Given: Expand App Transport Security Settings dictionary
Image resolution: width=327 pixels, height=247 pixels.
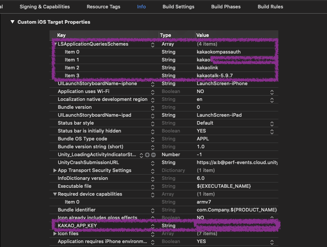Looking at the screenshot, I should [x=55, y=171].
